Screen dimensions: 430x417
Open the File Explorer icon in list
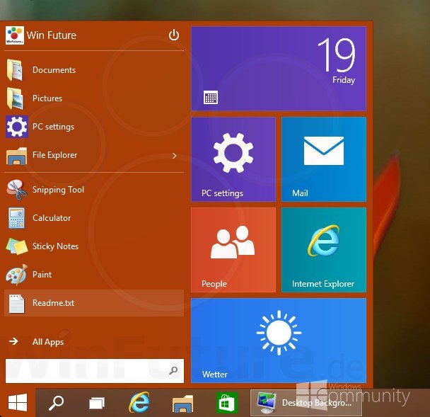pyautogui.click(x=16, y=155)
